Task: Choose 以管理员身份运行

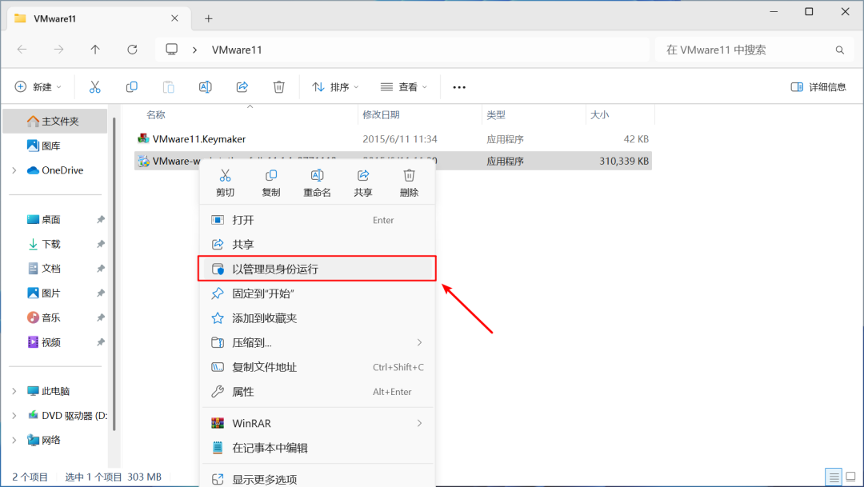Action: click(318, 269)
